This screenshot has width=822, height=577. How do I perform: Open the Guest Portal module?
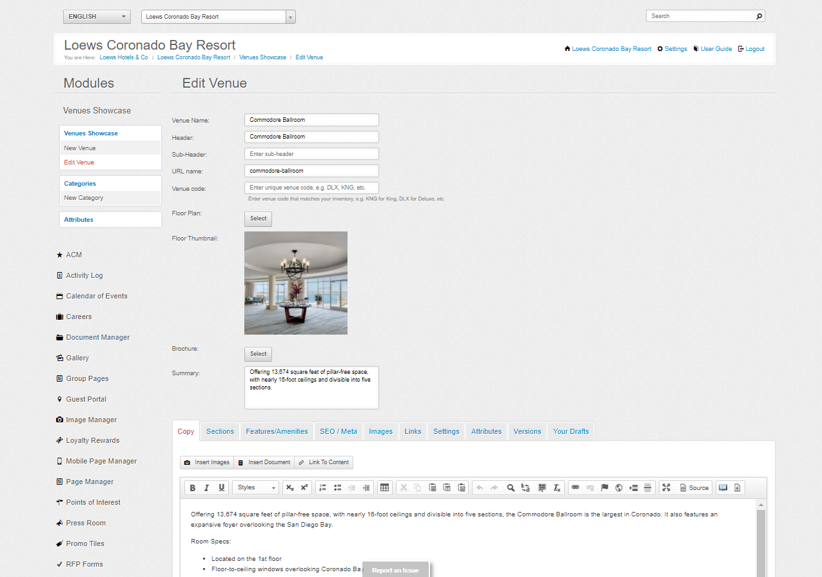(86, 399)
